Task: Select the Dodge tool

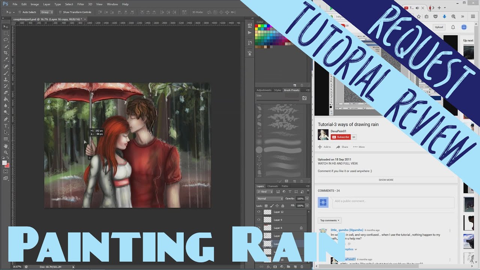Action: (x=6, y=112)
